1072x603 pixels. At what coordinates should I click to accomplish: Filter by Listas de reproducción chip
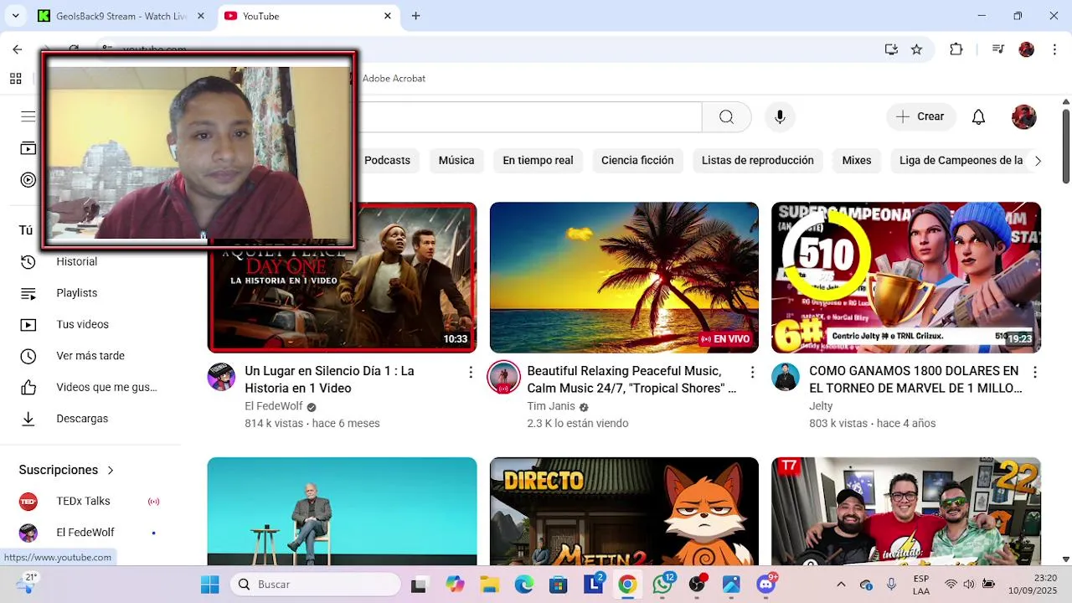[758, 161]
